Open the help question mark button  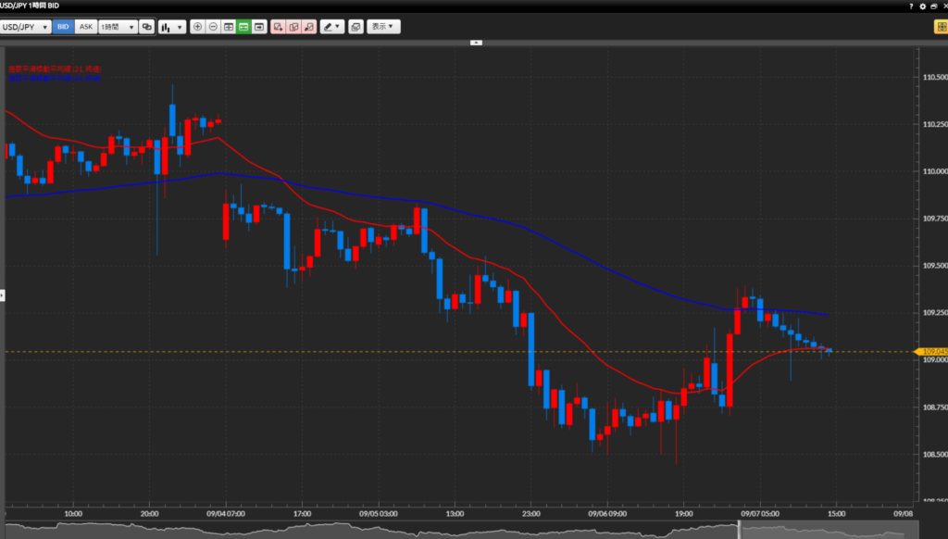912,6
